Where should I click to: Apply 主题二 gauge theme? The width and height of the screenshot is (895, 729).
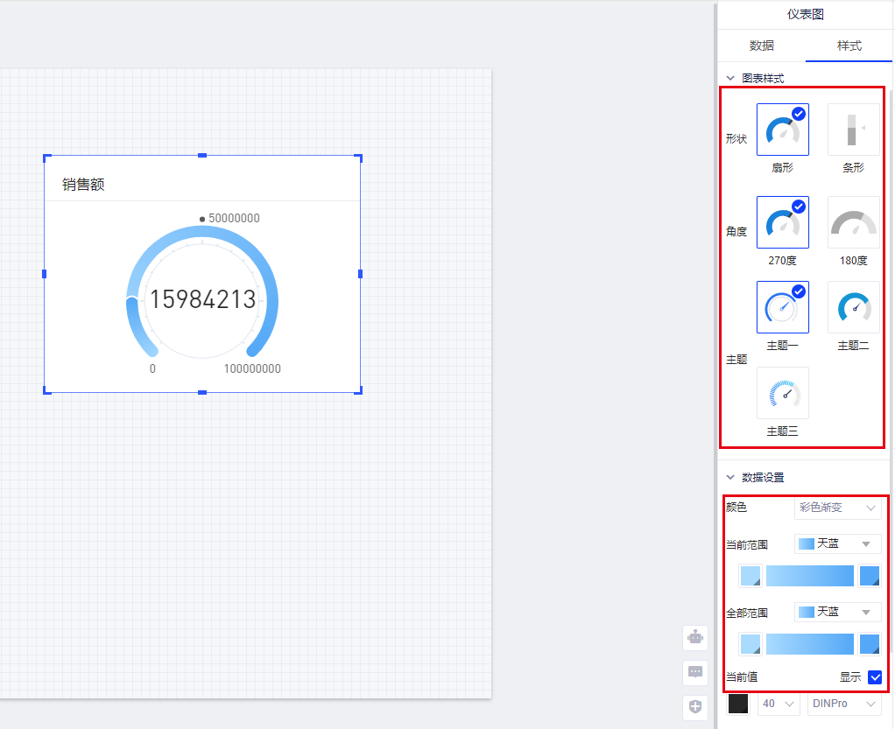[853, 307]
